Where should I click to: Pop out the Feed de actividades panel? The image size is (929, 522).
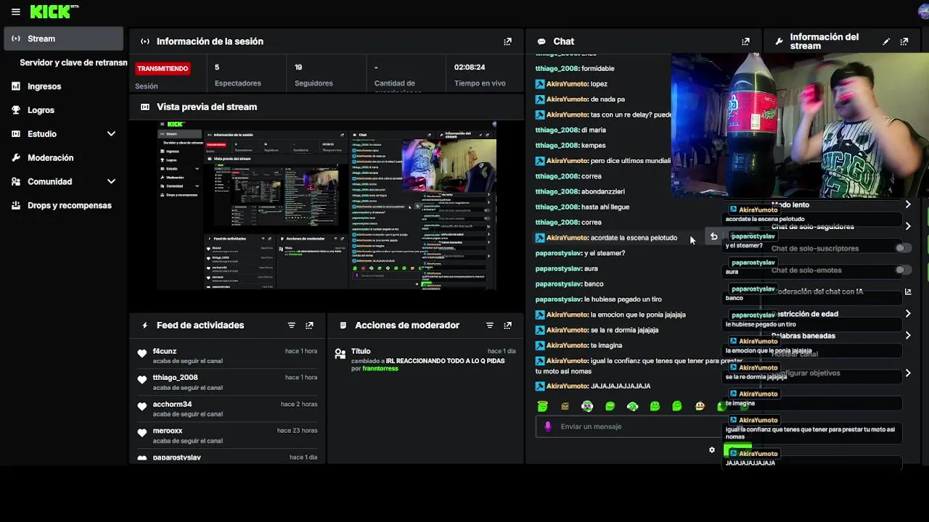(309, 326)
